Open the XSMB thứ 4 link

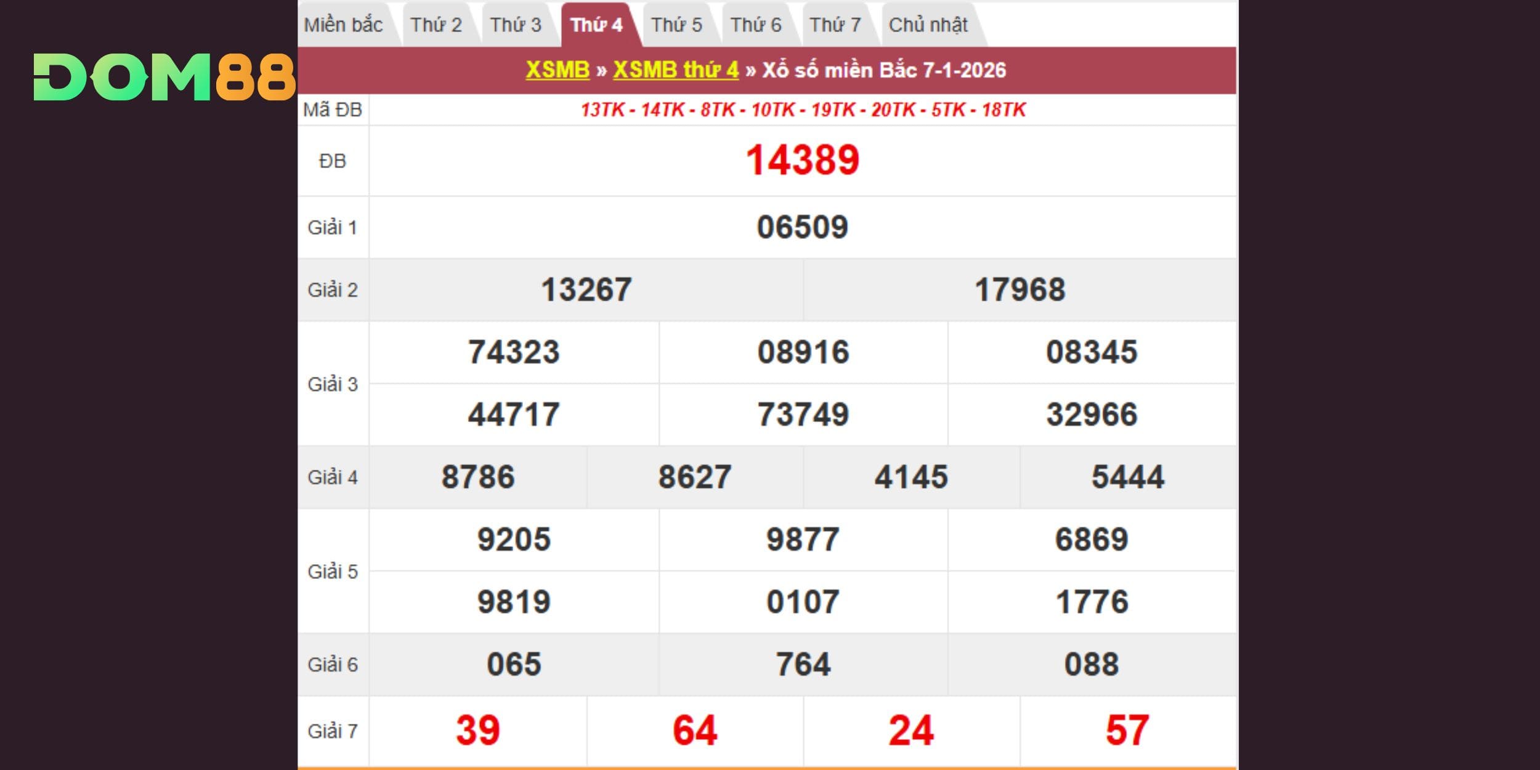[x=676, y=70]
